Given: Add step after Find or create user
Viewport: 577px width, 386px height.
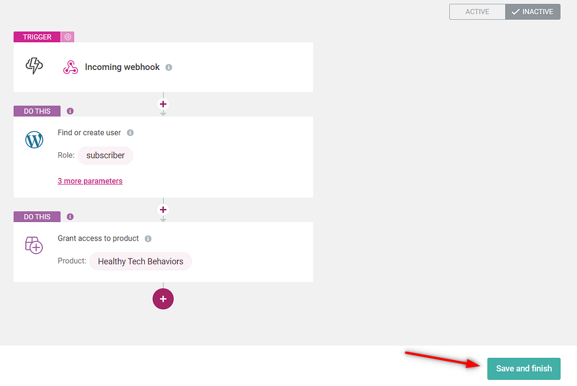Looking at the screenshot, I should pyautogui.click(x=163, y=210).
